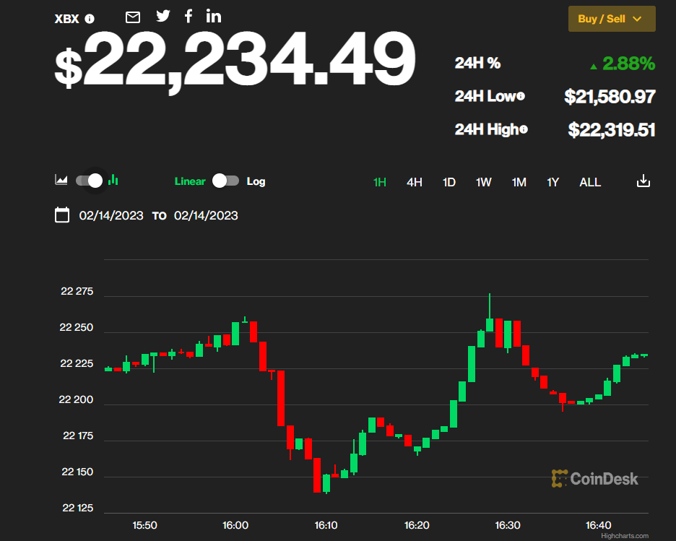Click the 22 125 price axis label
The height and width of the screenshot is (541, 676).
[x=77, y=508]
